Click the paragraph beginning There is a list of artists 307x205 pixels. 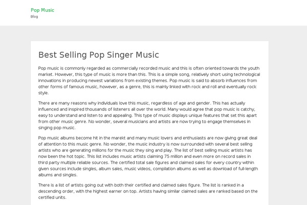[x=148, y=191]
